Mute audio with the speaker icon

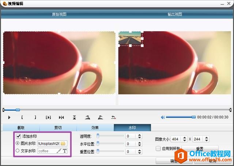pos(163,117)
